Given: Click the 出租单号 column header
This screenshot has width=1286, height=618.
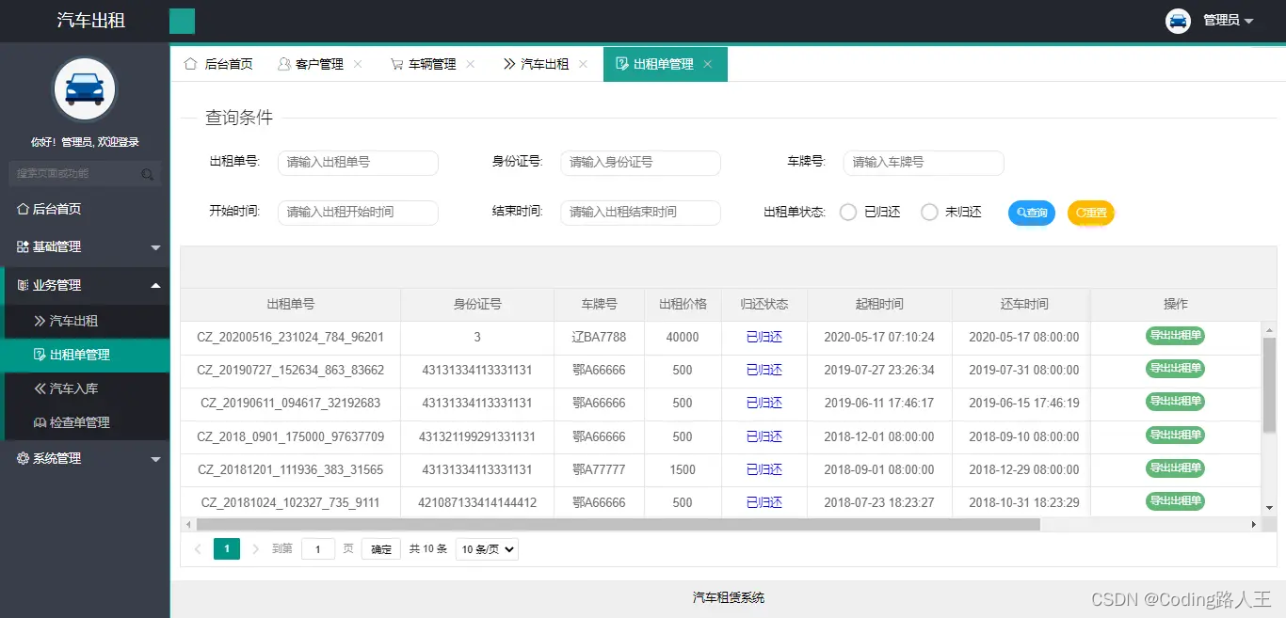Looking at the screenshot, I should pos(291,305).
